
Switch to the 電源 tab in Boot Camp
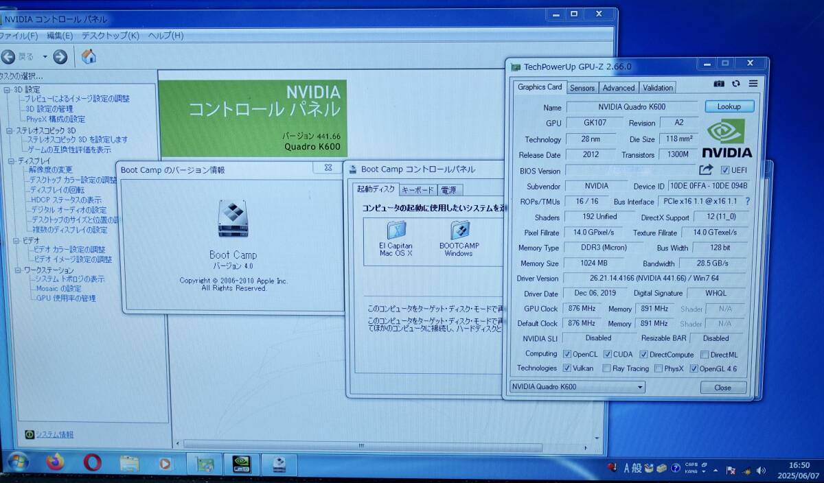(x=449, y=190)
